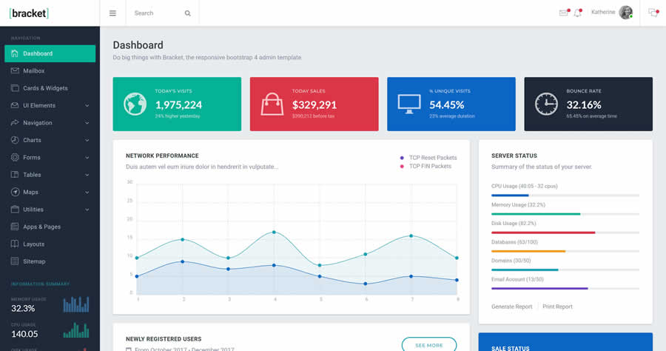Open the Katherine user dropdown

tap(612, 13)
